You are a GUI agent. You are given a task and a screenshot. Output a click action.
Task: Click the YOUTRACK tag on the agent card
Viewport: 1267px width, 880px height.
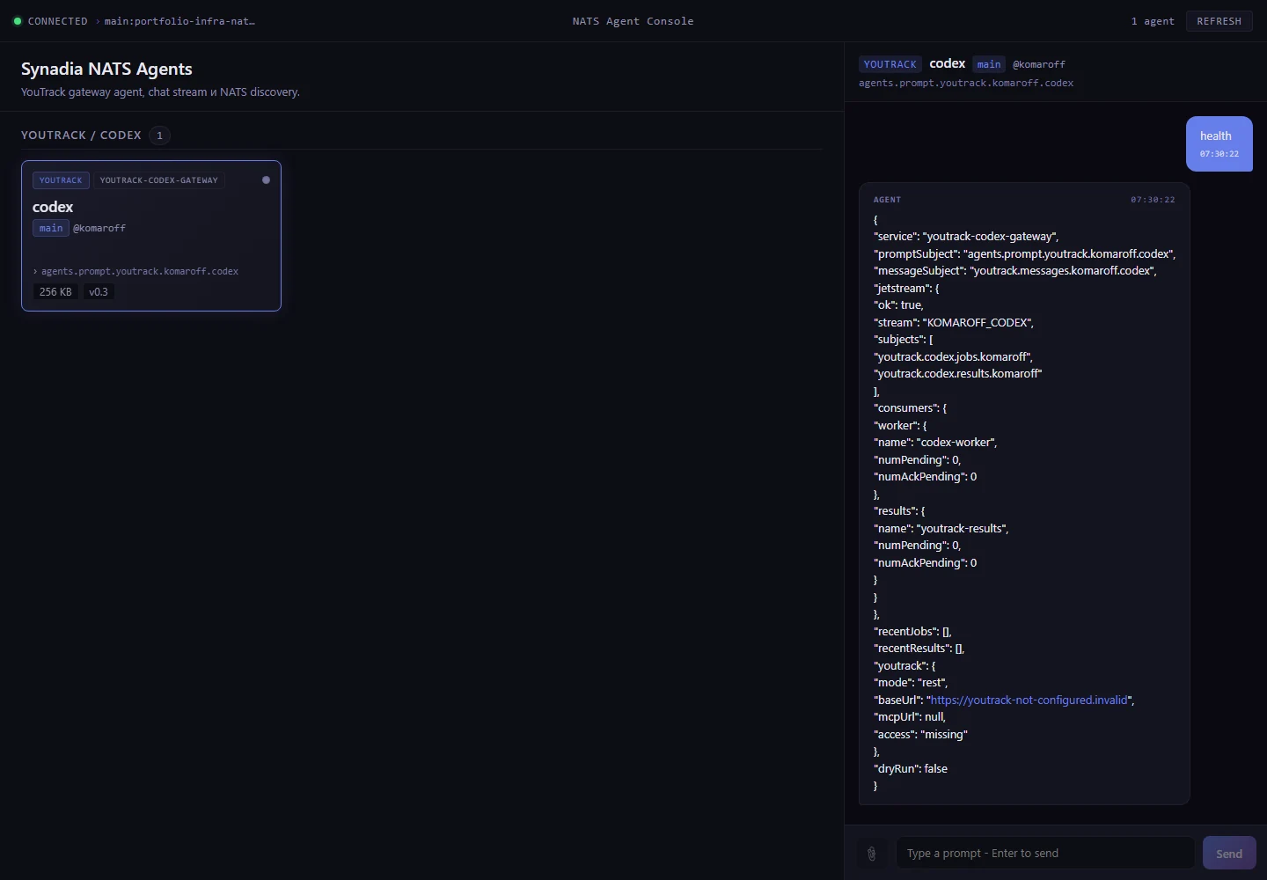pyautogui.click(x=61, y=180)
